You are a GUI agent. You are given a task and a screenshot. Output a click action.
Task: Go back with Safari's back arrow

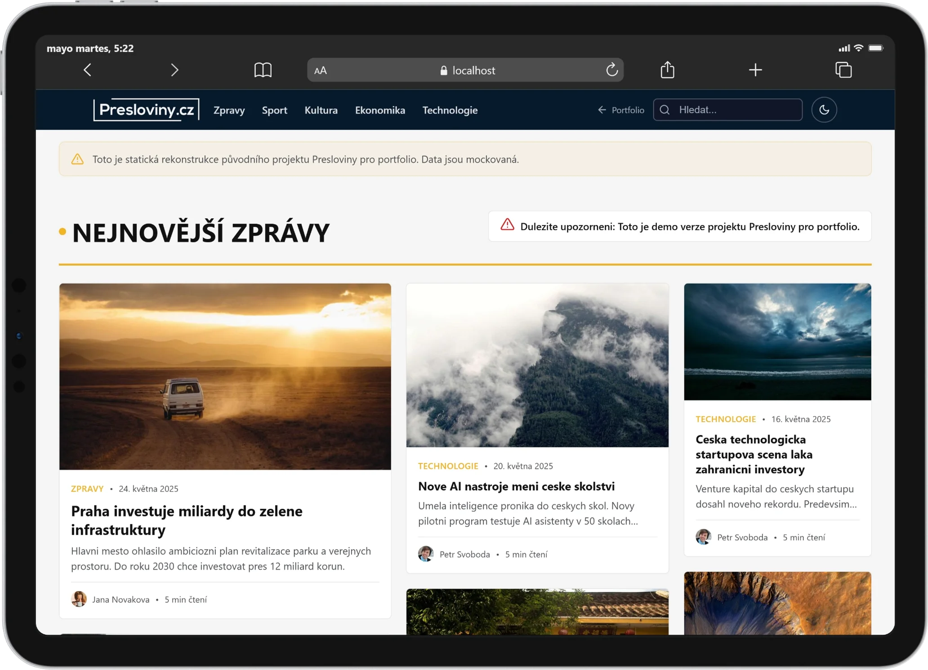click(87, 70)
